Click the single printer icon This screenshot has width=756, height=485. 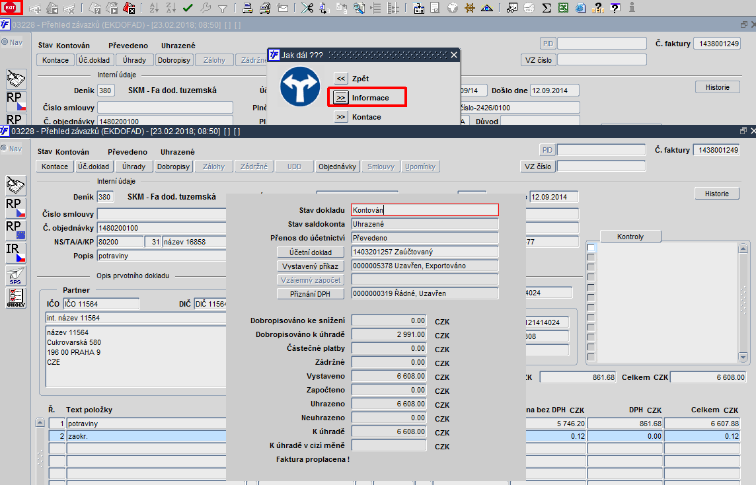247,7
